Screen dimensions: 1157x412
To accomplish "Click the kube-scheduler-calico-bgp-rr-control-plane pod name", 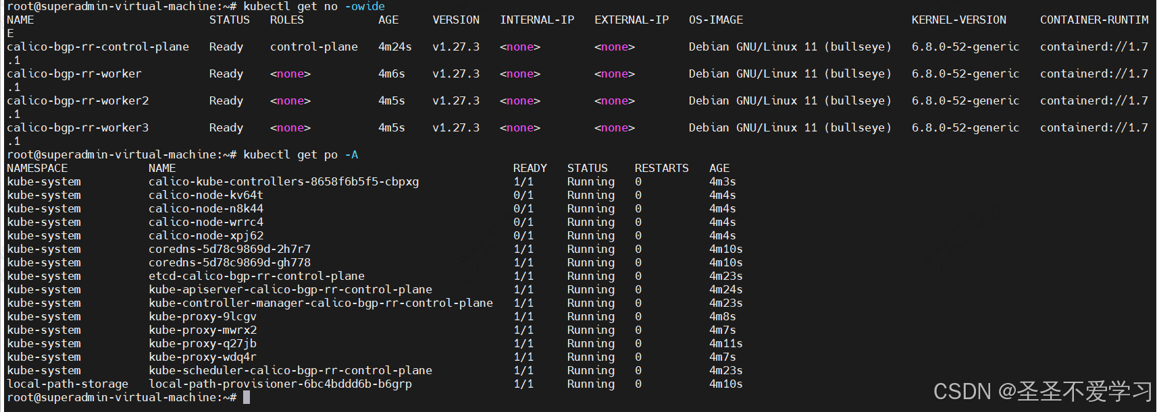I will 290,370.
